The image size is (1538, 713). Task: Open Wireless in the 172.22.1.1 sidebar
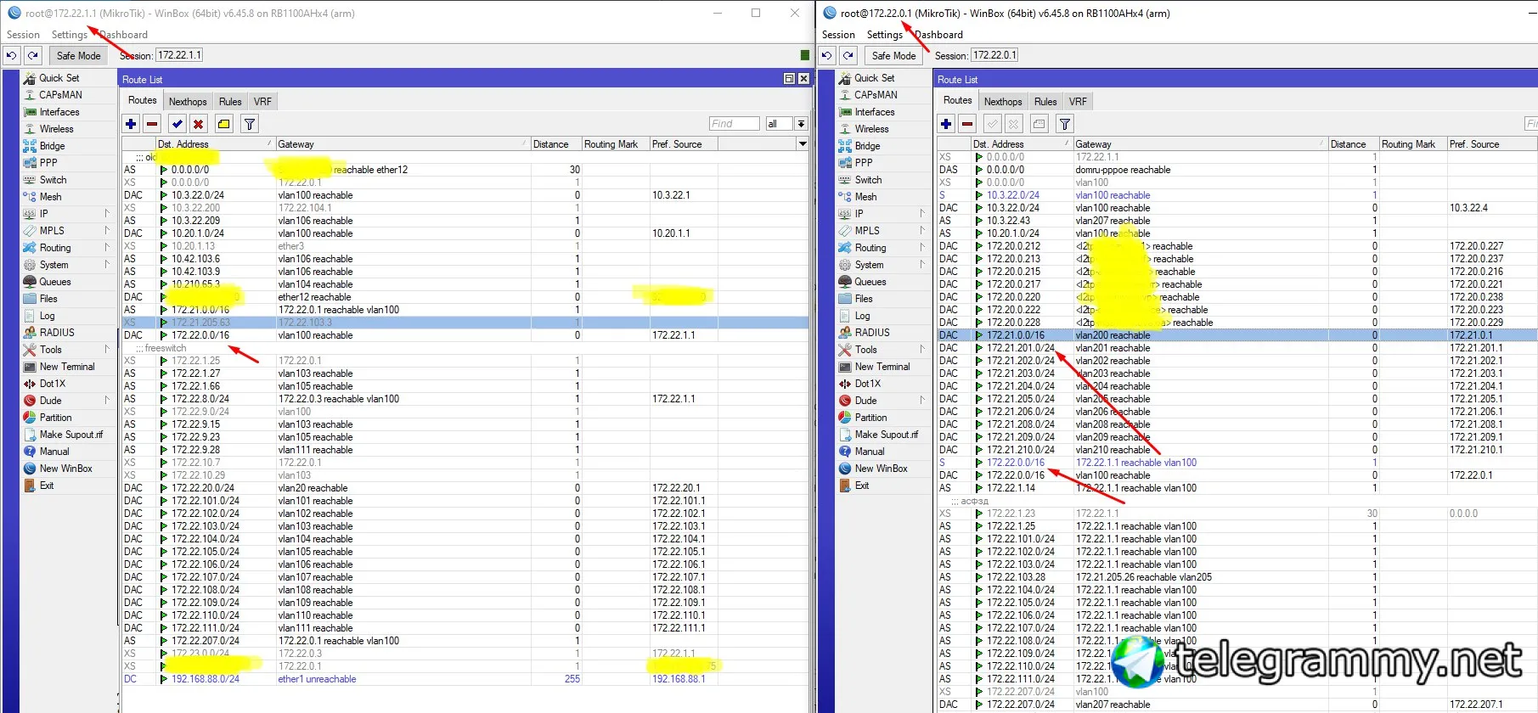pyautogui.click(x=56, y=129)
